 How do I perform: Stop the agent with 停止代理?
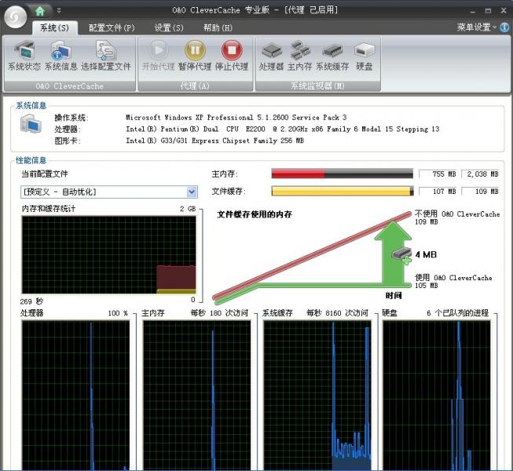[232, 56]
